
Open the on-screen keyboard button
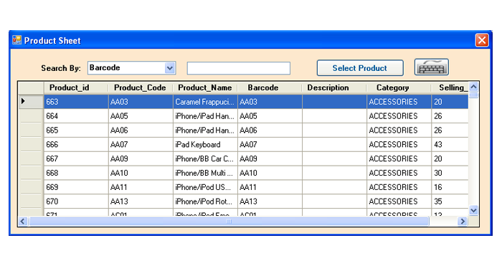click(431, 67)
